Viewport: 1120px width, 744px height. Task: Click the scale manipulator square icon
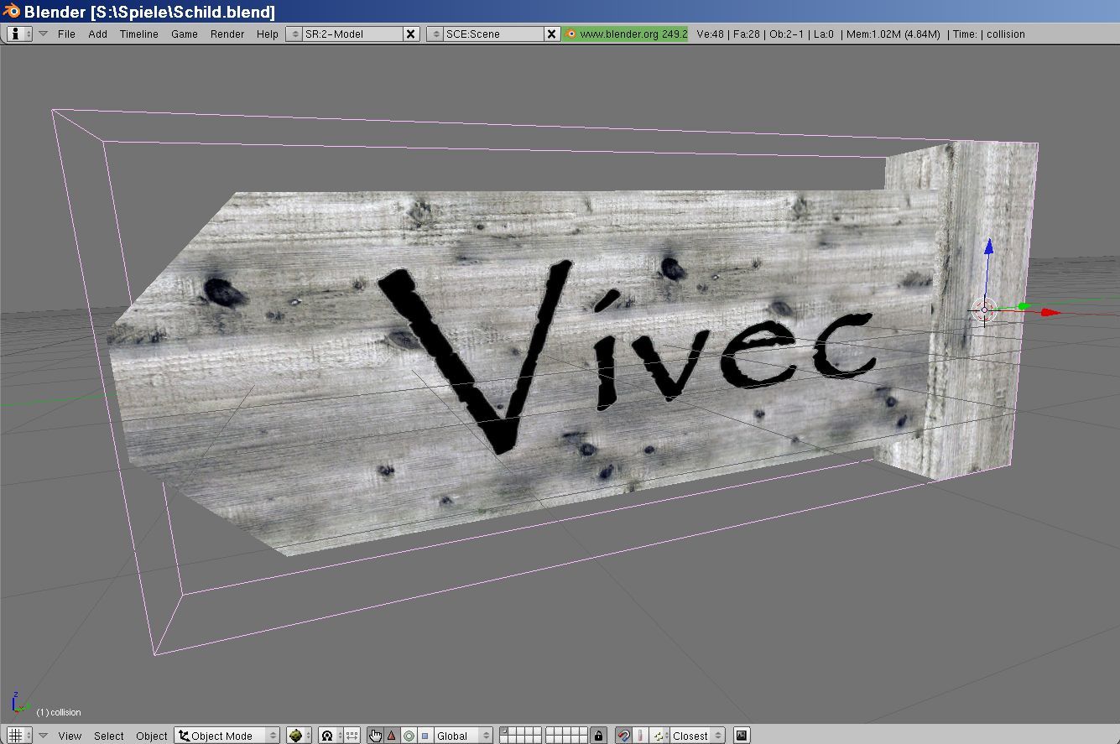point(425,736)
